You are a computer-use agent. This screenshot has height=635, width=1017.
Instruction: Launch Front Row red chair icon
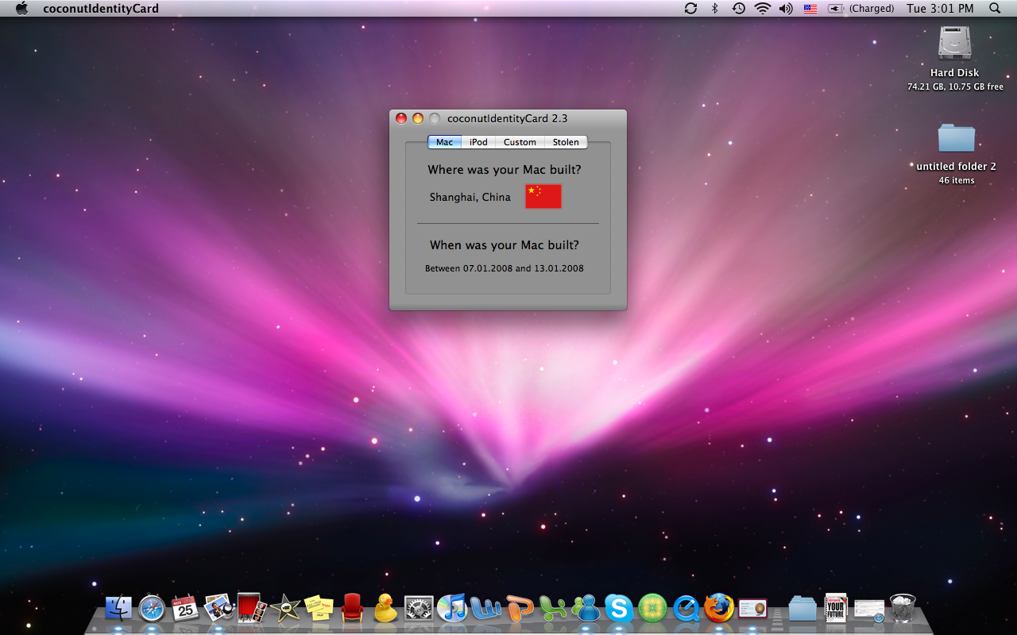[352, 608]
